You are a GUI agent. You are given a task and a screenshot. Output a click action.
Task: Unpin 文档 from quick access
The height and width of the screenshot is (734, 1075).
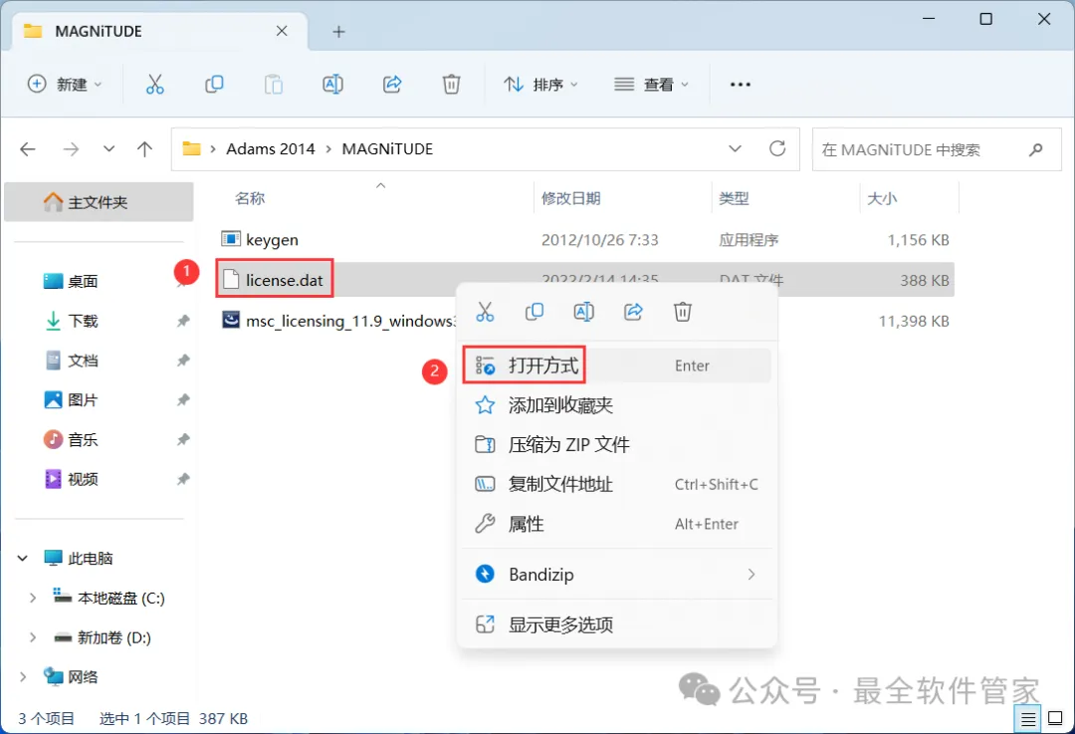coord(183,361)
